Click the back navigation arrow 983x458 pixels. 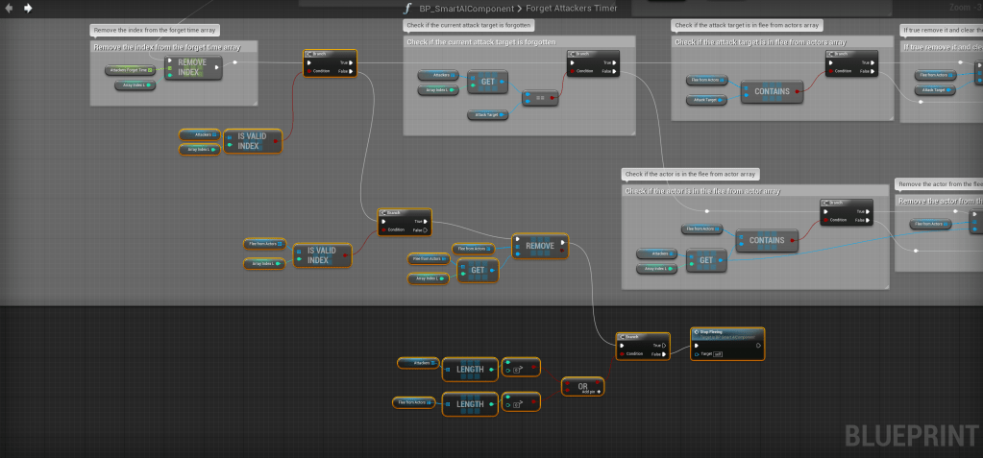click(x=9, y=8)
